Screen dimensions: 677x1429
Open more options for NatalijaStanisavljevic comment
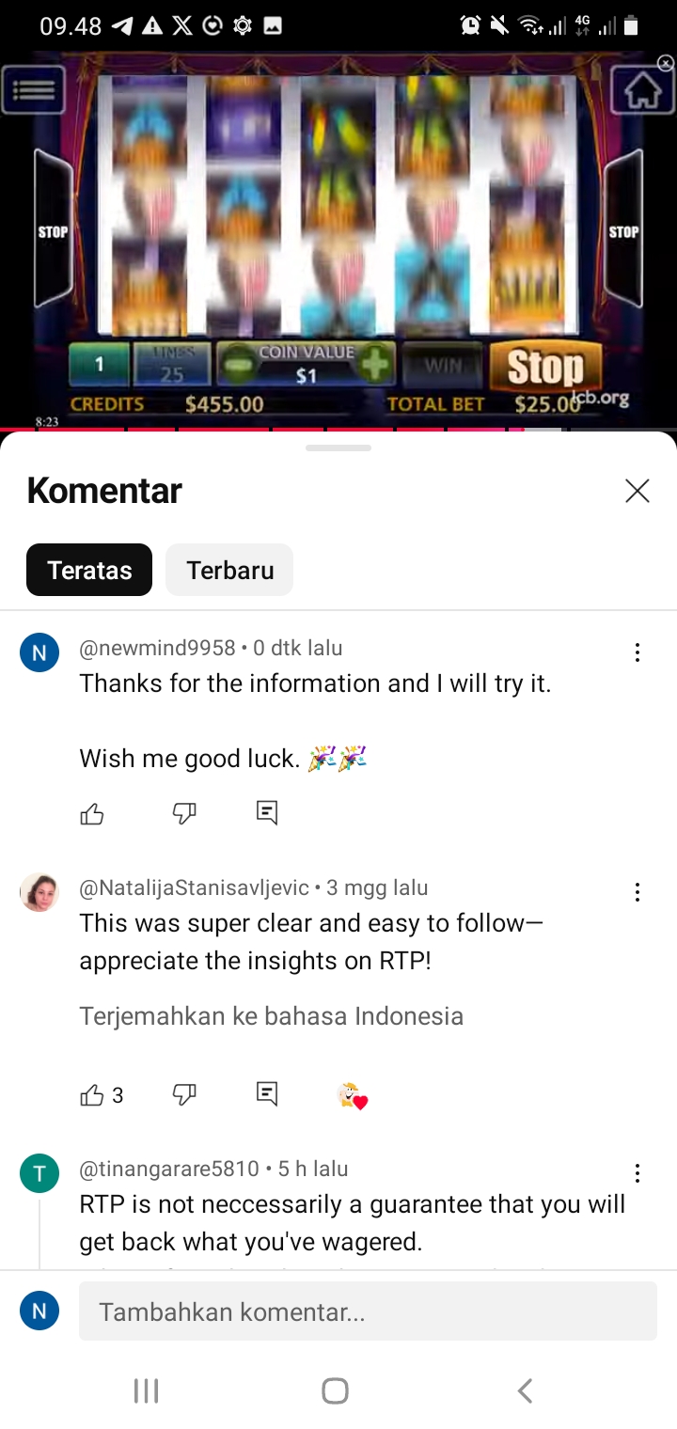(638, 892)
